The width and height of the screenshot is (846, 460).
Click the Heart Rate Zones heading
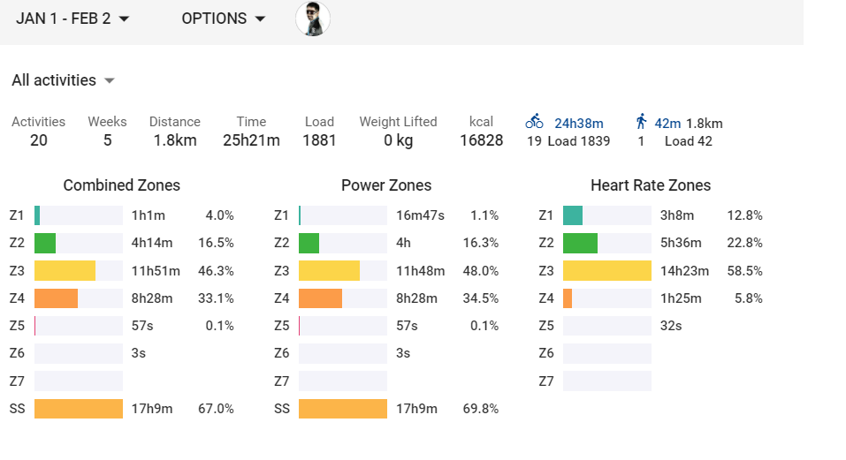650,185
